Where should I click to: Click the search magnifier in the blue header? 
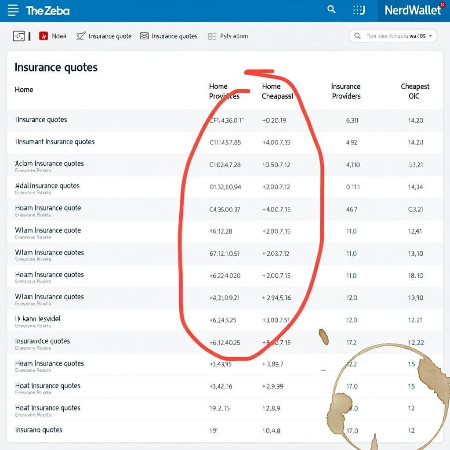pyautogui.click(x=331, y=9)
